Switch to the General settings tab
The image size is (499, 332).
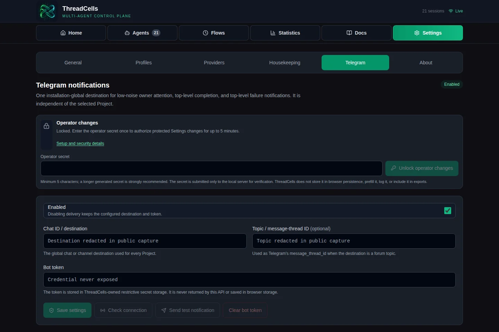pyautogui.click(x=73, y=63)
